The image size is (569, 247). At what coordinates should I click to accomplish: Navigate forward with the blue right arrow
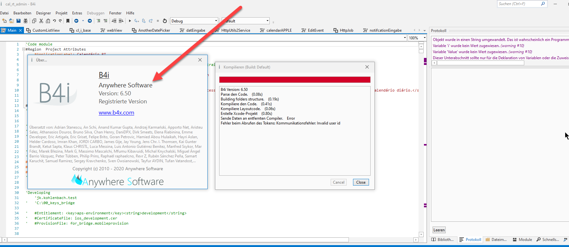(x=90, y=21)
